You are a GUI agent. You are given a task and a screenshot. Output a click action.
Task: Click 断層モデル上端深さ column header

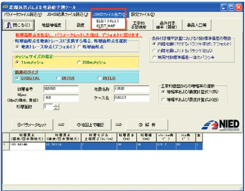99,137
